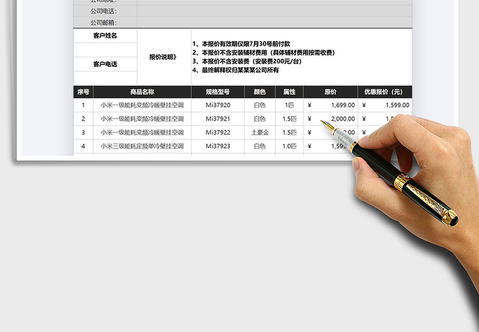
Task: Select the 土豪金 color cell
Action: click(260, 133)
